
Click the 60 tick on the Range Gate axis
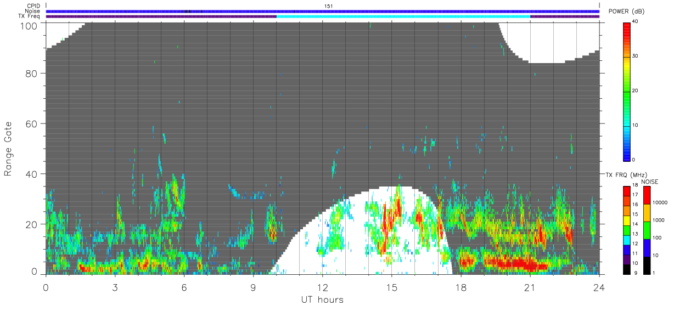(x=32, y=123)
